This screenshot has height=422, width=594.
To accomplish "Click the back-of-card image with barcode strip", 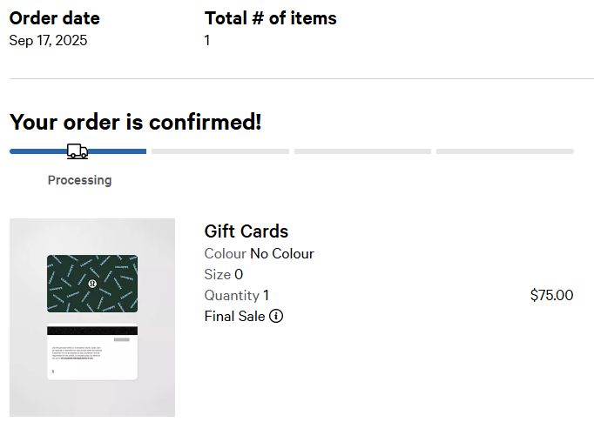I will [92, 352].
